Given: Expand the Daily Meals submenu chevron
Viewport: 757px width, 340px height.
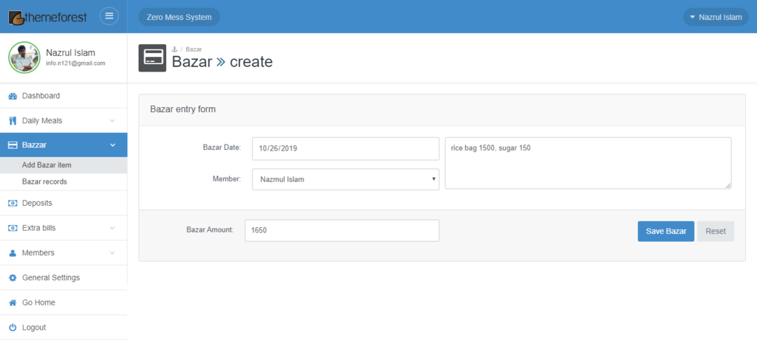Looking at the screenshot, I should [112, 121].
